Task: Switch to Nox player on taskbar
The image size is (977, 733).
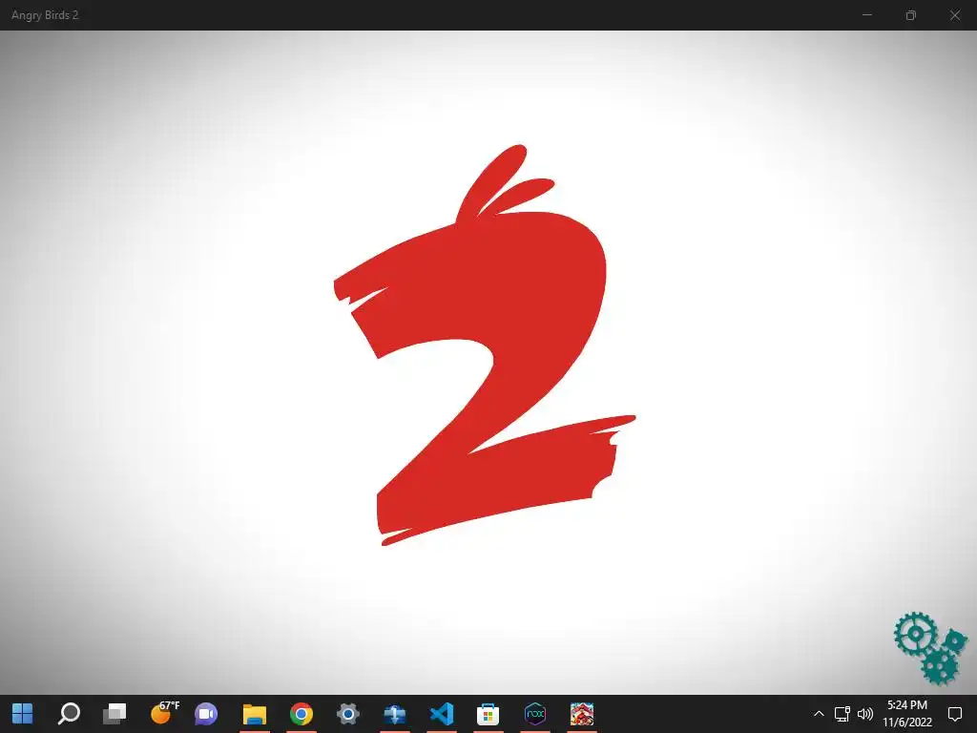Action: (x=535, y=714)
